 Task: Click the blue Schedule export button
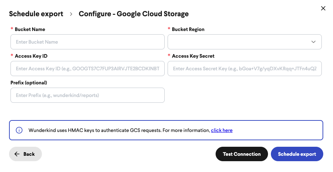(x=297, y=154)
